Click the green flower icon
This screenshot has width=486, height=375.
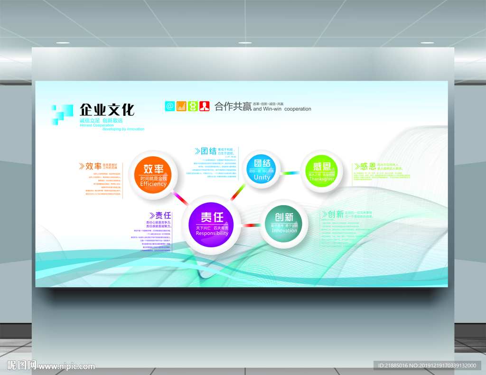point(193,106)
